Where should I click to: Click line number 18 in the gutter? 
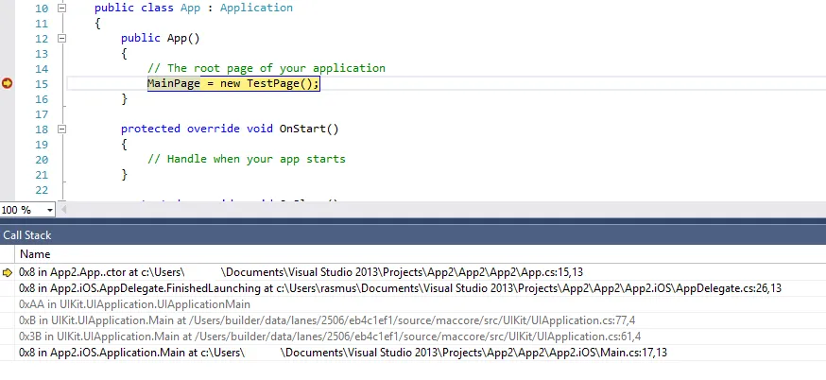click(x=42, y=130)
